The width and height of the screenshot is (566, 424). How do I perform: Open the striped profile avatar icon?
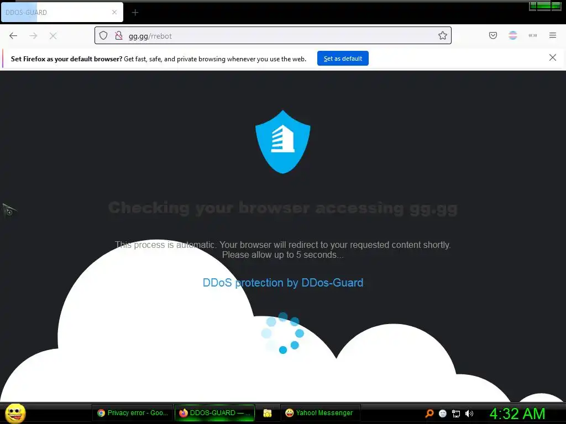513,35
